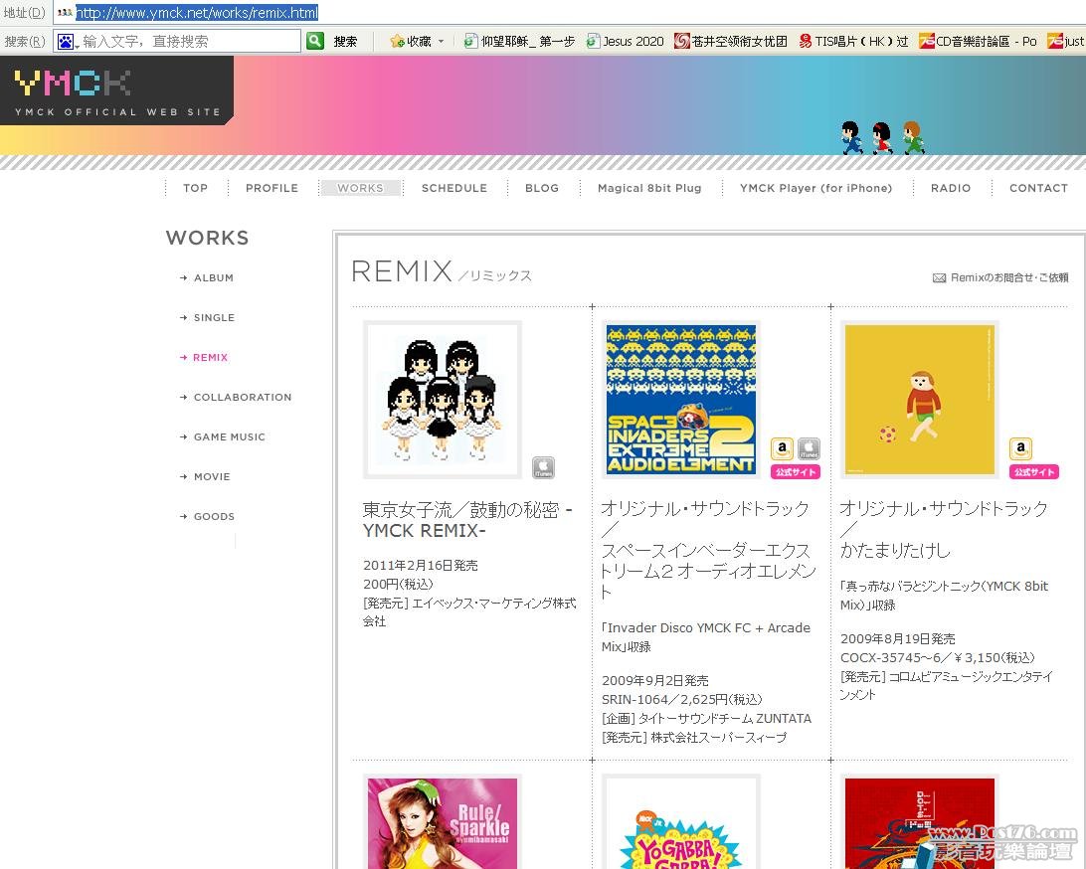The height and width of the screenshot is (869, 1086).
Task: Select GAME MUSIC in Works sidebar
Action: 230,436
